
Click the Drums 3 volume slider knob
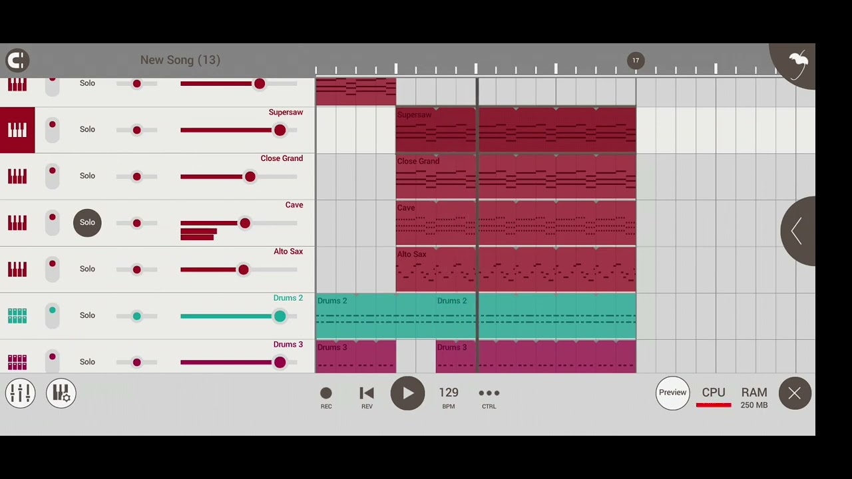[280, 363]
